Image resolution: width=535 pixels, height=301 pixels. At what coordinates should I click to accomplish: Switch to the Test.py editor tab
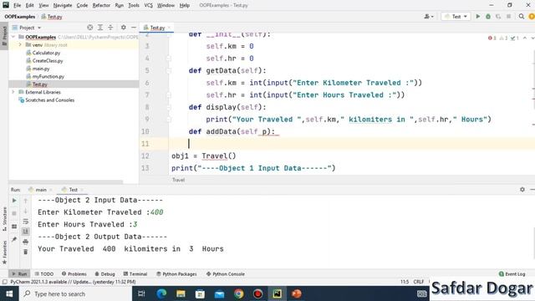tap(157, 28)
